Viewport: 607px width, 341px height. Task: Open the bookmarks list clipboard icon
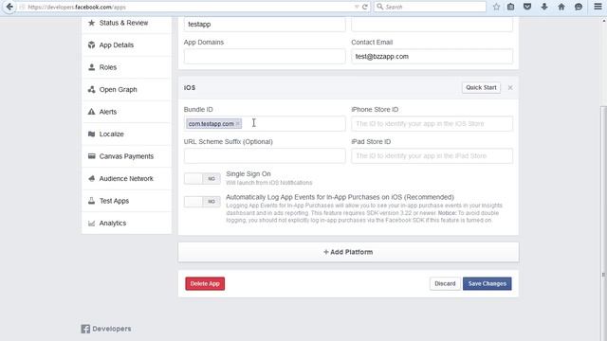click(x=511, y=7)
